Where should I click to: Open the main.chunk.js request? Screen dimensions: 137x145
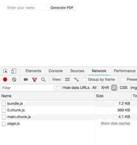19,117
